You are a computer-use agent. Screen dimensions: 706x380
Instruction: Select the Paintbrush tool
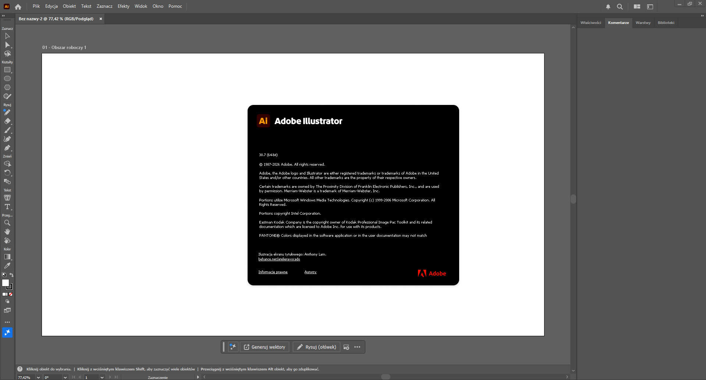pos(7,130)
